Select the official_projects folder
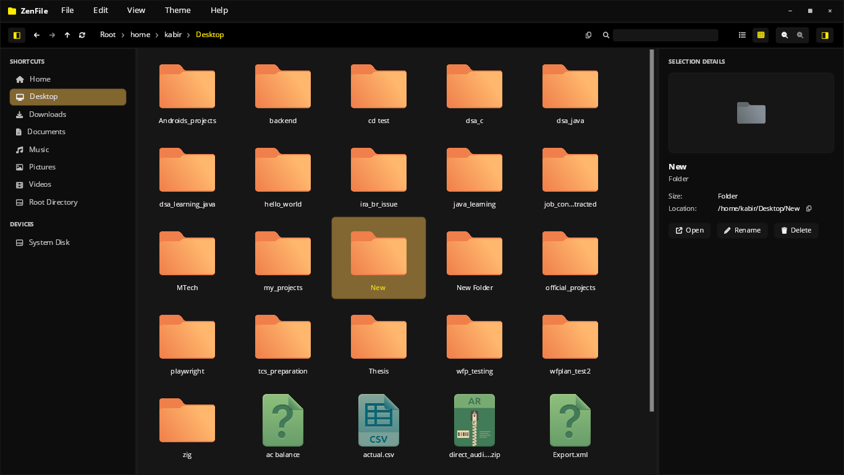The image size is (844, 475). 570,258
